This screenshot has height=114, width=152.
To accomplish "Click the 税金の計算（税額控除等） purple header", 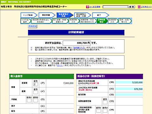I will [x=110, y=76].
